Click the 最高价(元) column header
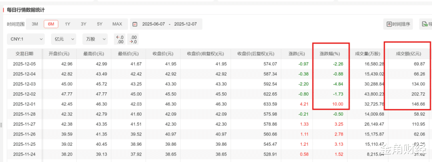The width and height of the screenshot is (432, 162). pos(94,54)
